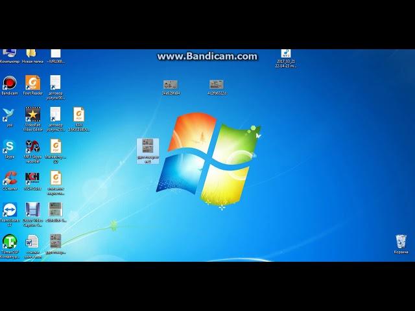Select the Debut Video Capture shortcut
Image resolution: width=415 pixels, height=311 pixels.
pyautogui.click(x=33, y=214)
